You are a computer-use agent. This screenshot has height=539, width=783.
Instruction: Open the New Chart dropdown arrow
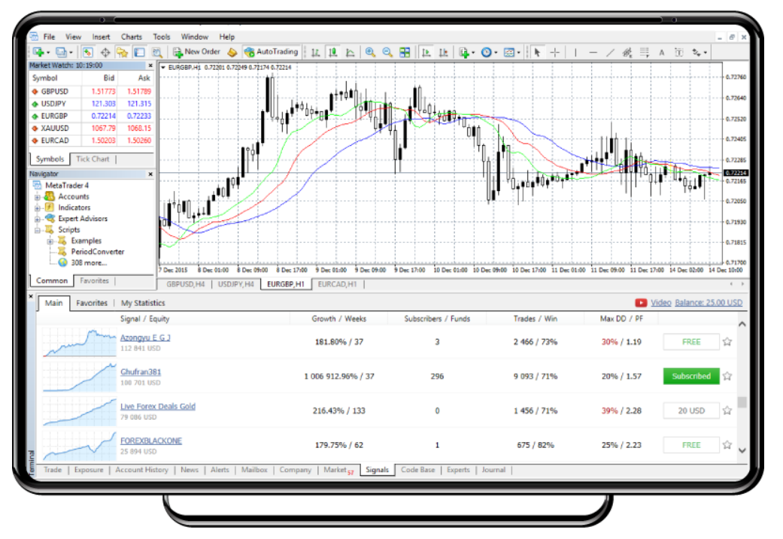48,53
